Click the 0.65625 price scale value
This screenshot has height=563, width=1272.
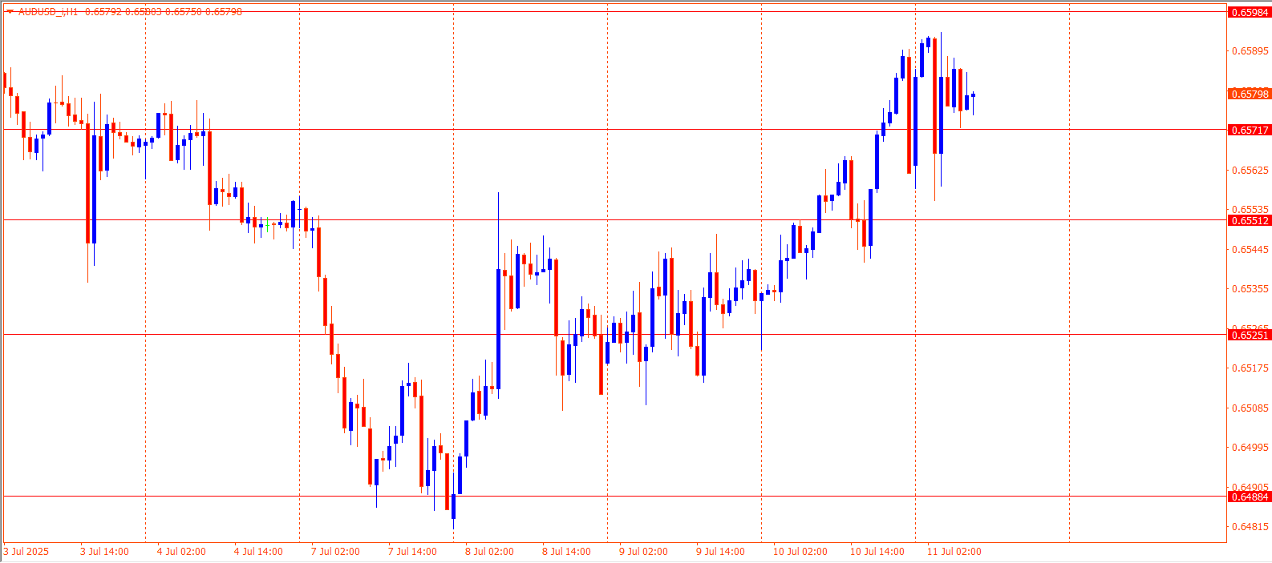[x=1250, y=170]
